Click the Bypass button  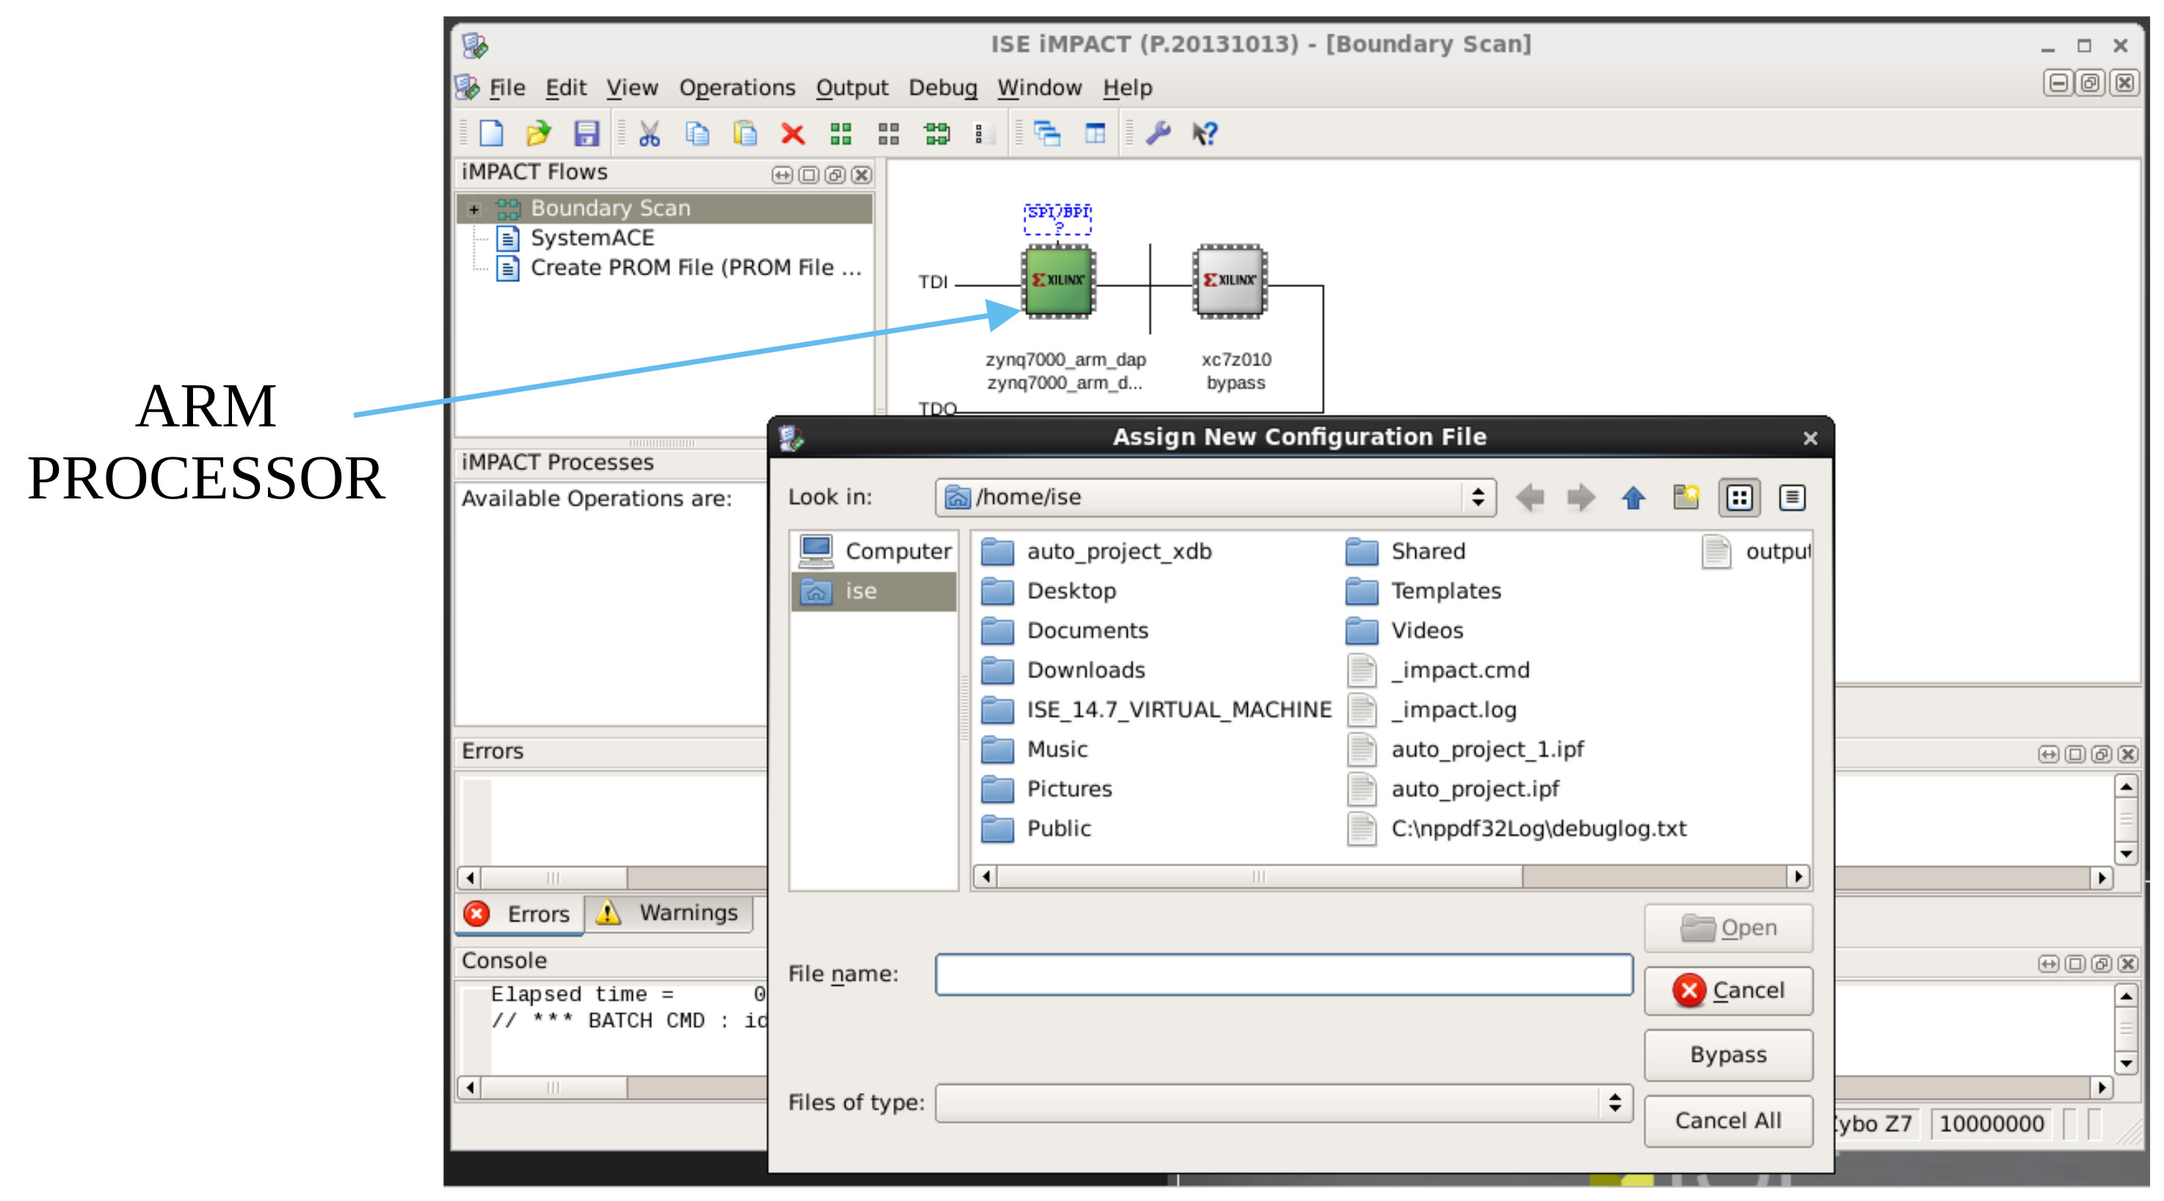click(1728, 1056)
